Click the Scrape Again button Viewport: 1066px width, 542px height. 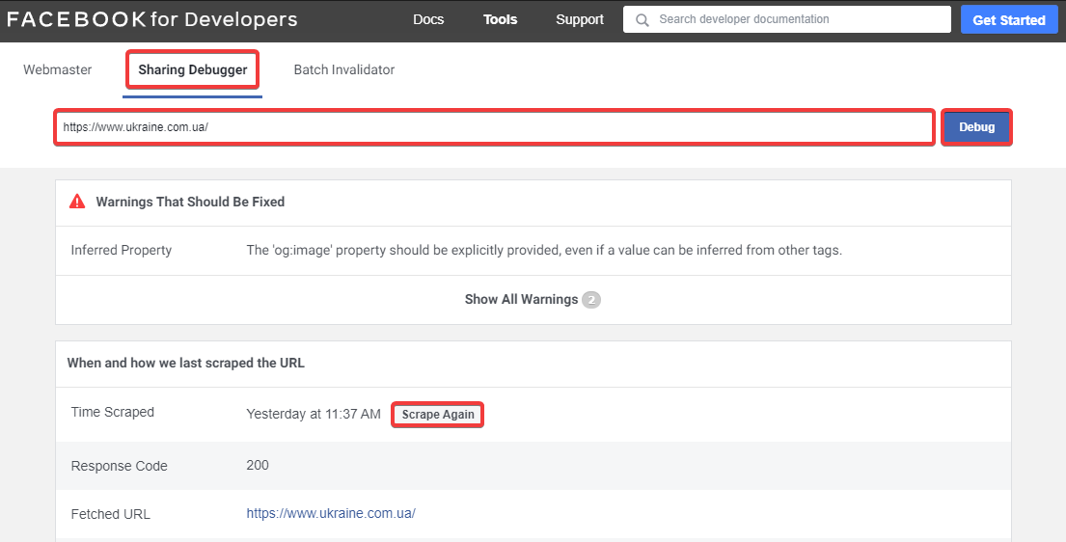pyautogui.click(x=438, y=415)
